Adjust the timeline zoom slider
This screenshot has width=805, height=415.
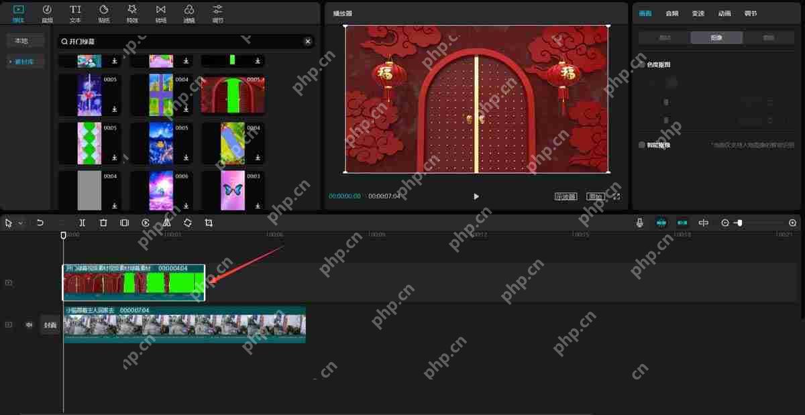(739, 223)
